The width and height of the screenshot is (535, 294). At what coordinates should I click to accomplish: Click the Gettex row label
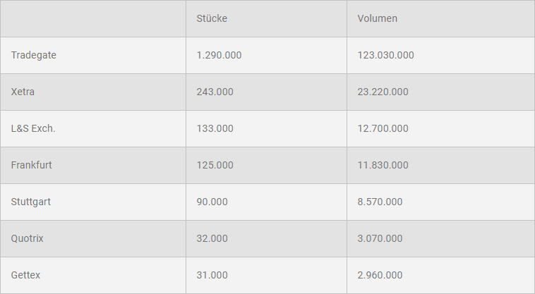25,275
